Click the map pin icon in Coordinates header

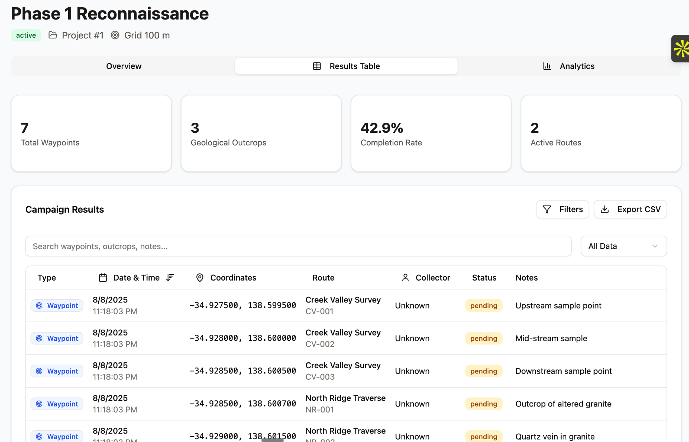pyautogui.click(x=200, y=278)
